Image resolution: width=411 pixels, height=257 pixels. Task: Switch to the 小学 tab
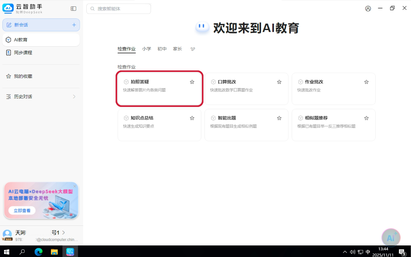click(x=146, y=49)
